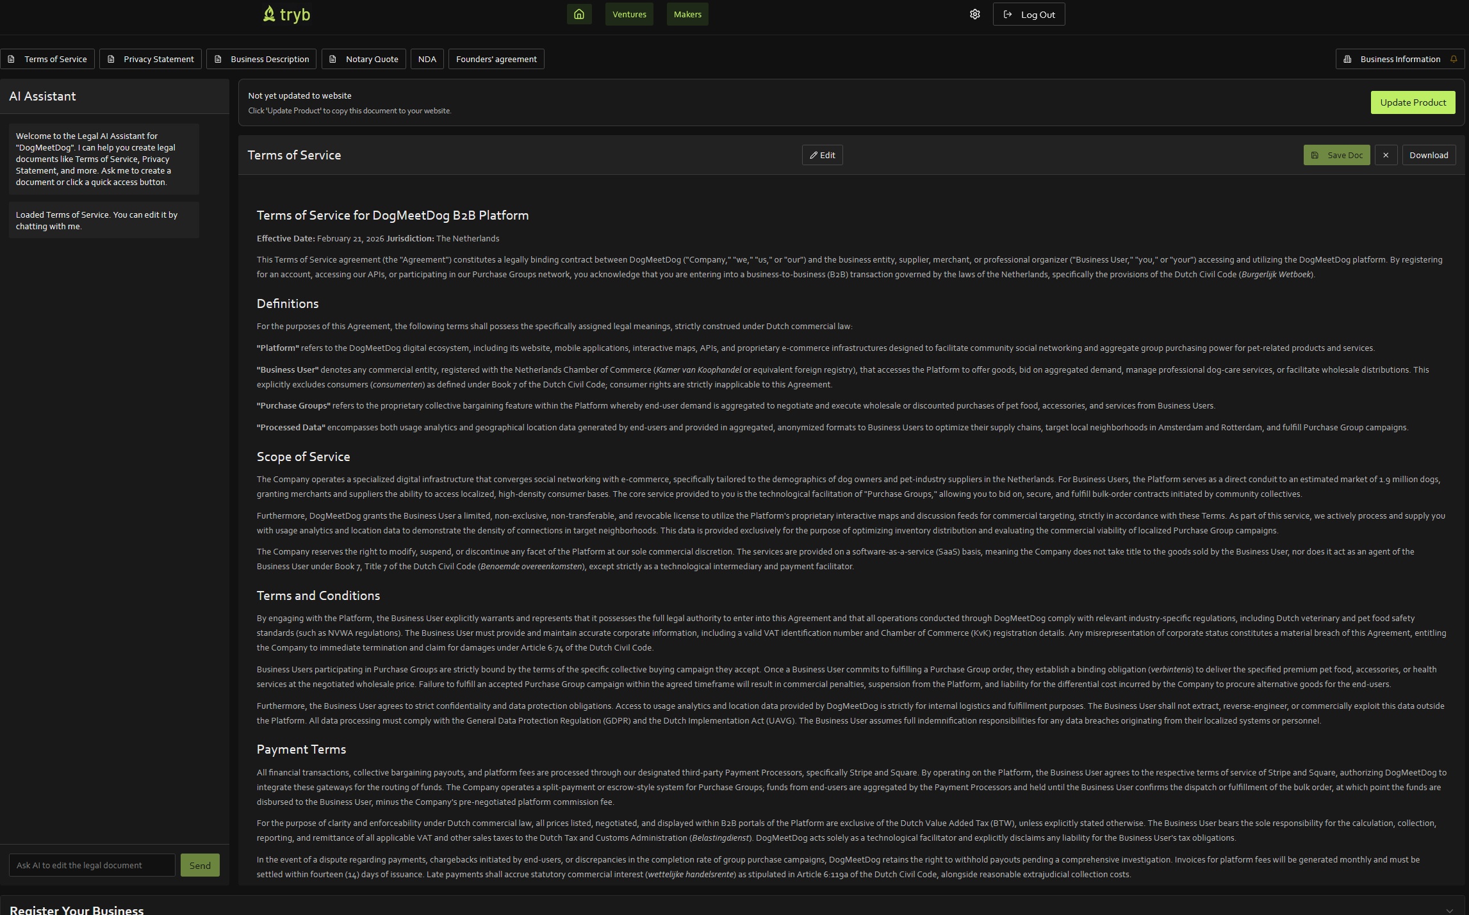Close the document with the X button
This screenshot has height=915, width=1469.
click(1386, 155)
